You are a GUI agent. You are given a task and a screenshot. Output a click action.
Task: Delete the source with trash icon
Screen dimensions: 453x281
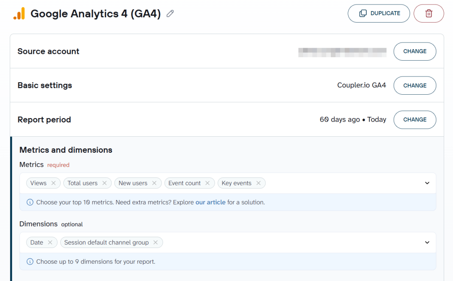point(429,13)
